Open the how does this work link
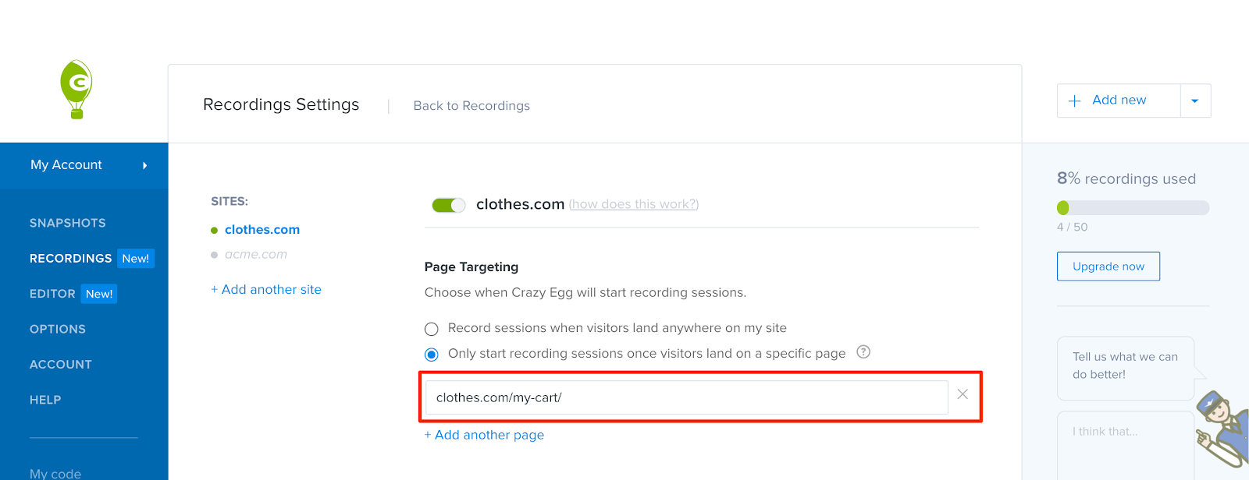The height and width of the screenshot is (480, 1249). click(x=634, y=204)
